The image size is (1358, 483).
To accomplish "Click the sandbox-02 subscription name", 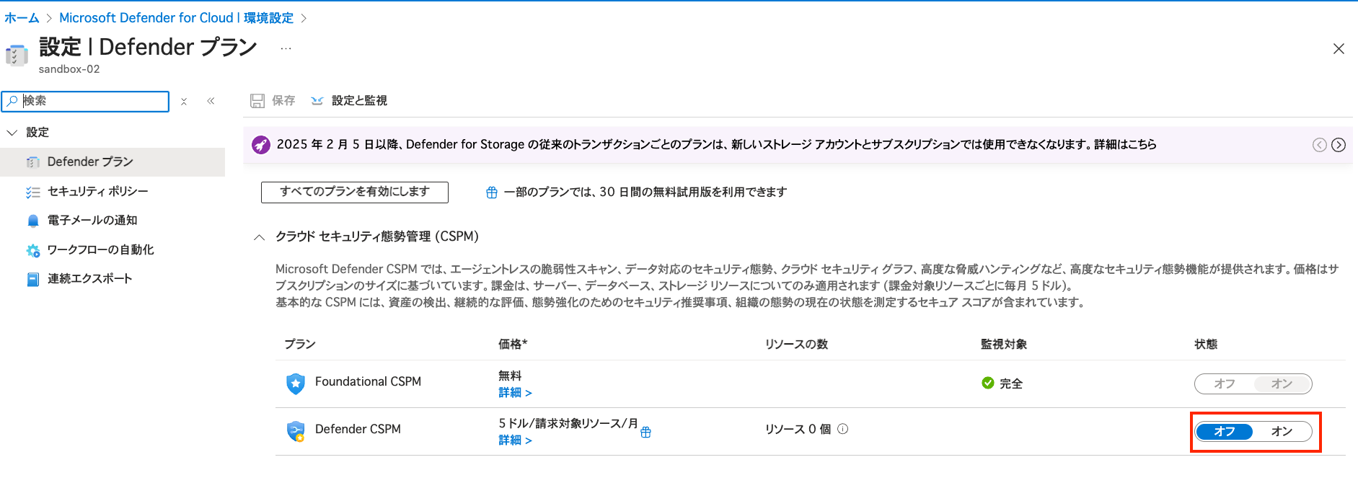I will (69, 69).
